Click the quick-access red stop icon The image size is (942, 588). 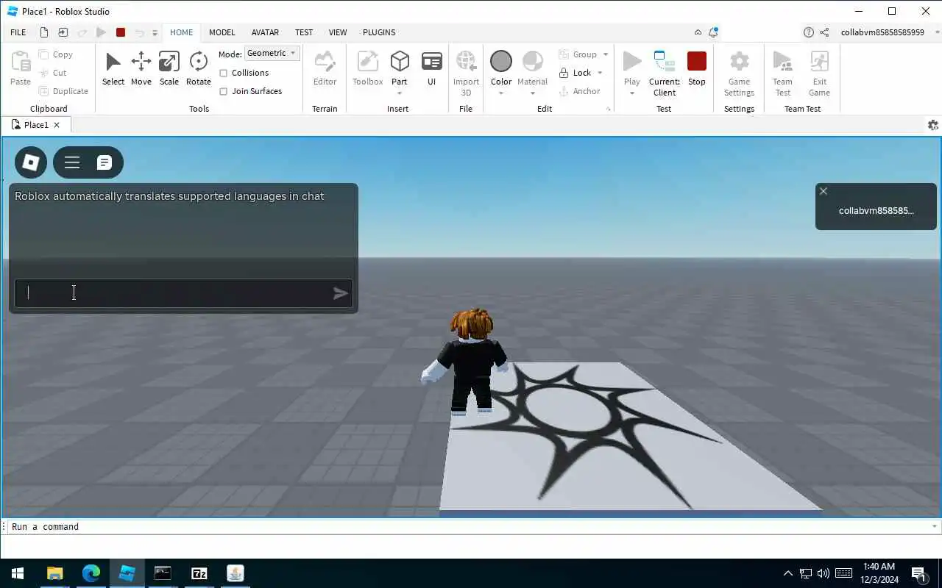[x=121, y=32]
